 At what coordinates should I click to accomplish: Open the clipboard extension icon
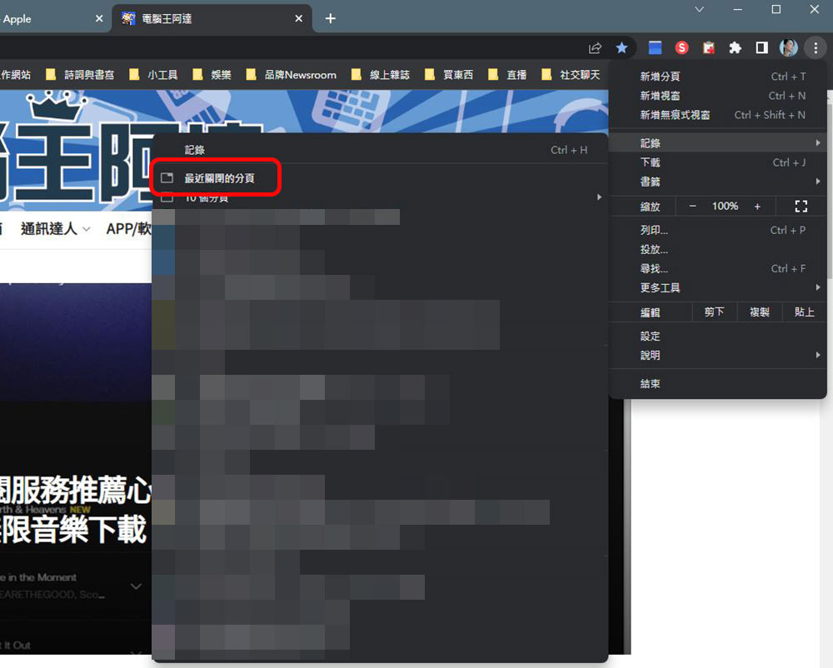click(709, 48)
